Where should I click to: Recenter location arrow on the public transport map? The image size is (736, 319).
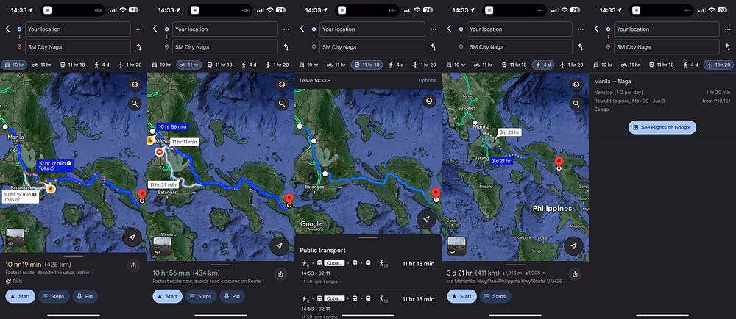click(427, 219)
